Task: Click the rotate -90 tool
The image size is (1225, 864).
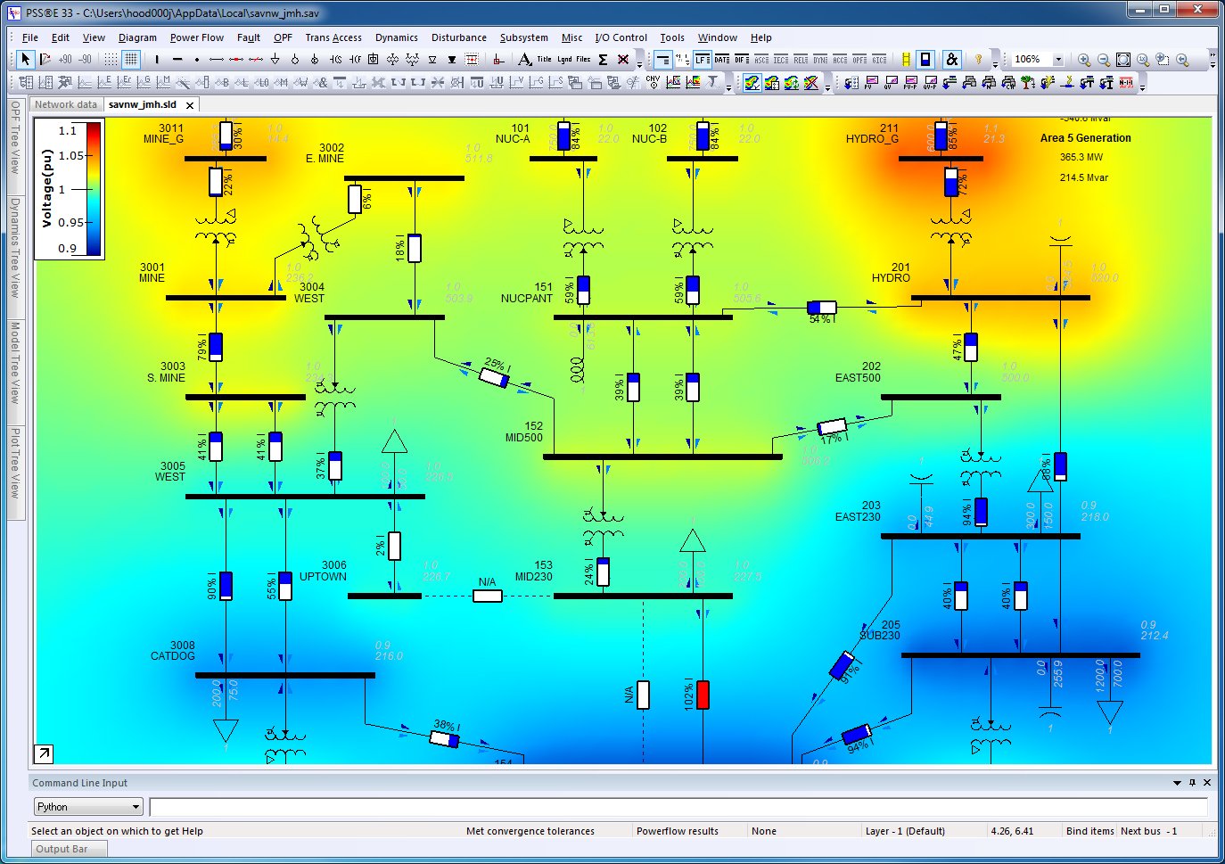Action: coord(85,60)
